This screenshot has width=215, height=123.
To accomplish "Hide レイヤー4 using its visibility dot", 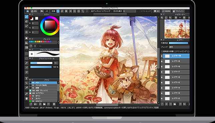I will [x=162, y=88].
